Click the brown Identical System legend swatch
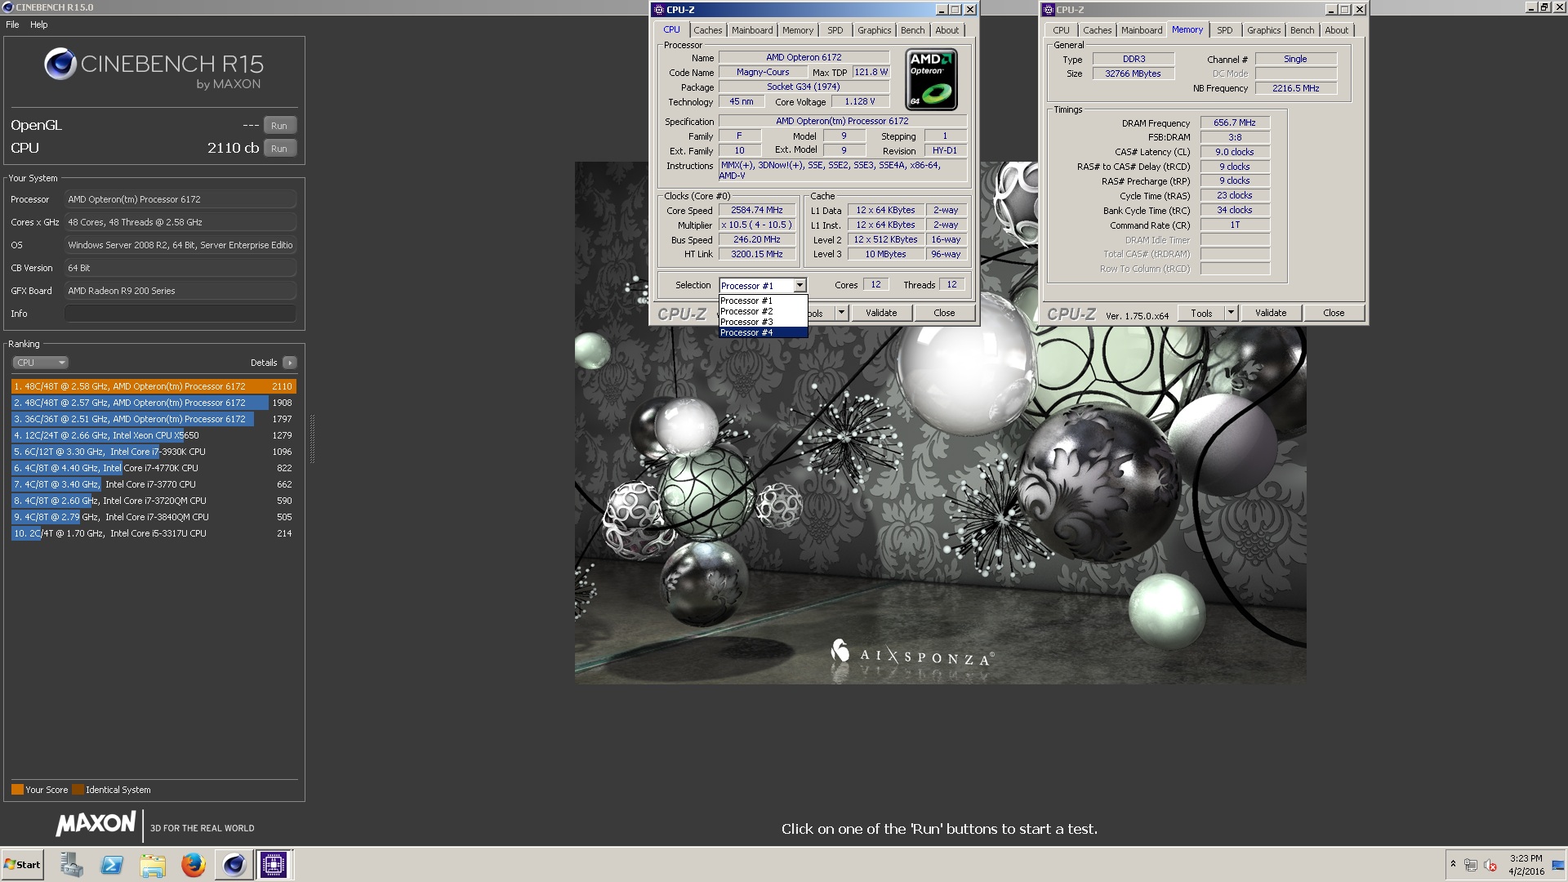This screenshot has width=1568, height=882. pyautogui.click(x=78, y=790)
